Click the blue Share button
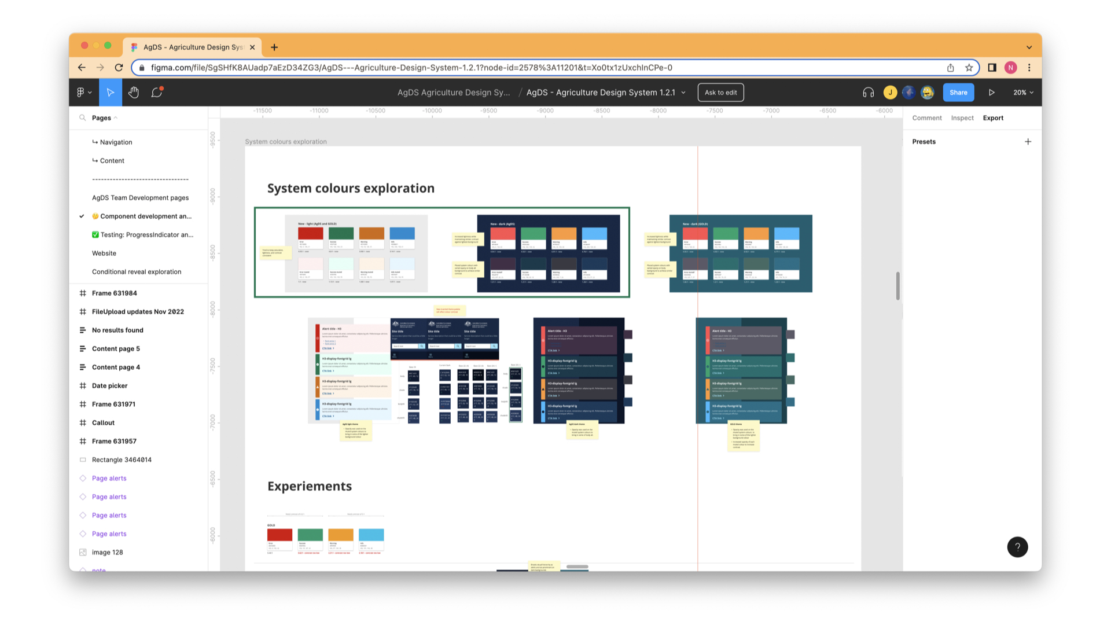The image size is (1111, 625). pos(958,93)
